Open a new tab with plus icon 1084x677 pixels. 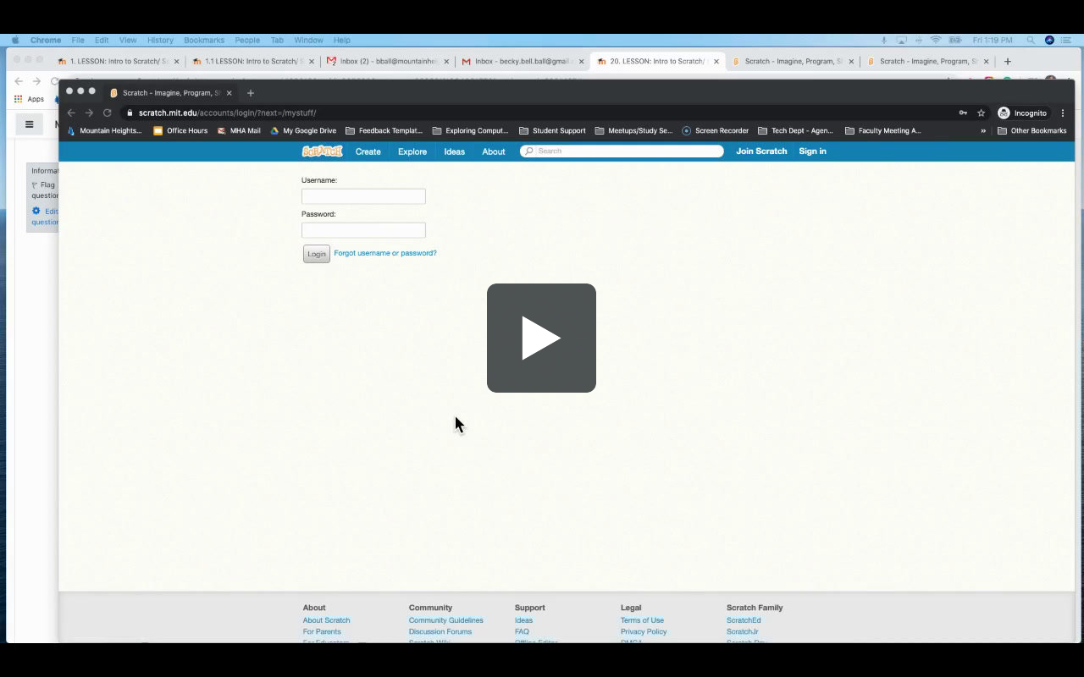pos(251,93)
